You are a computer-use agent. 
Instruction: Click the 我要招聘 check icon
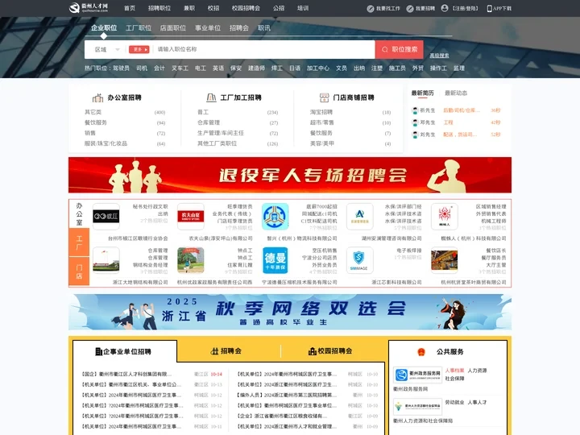point(410,9)
